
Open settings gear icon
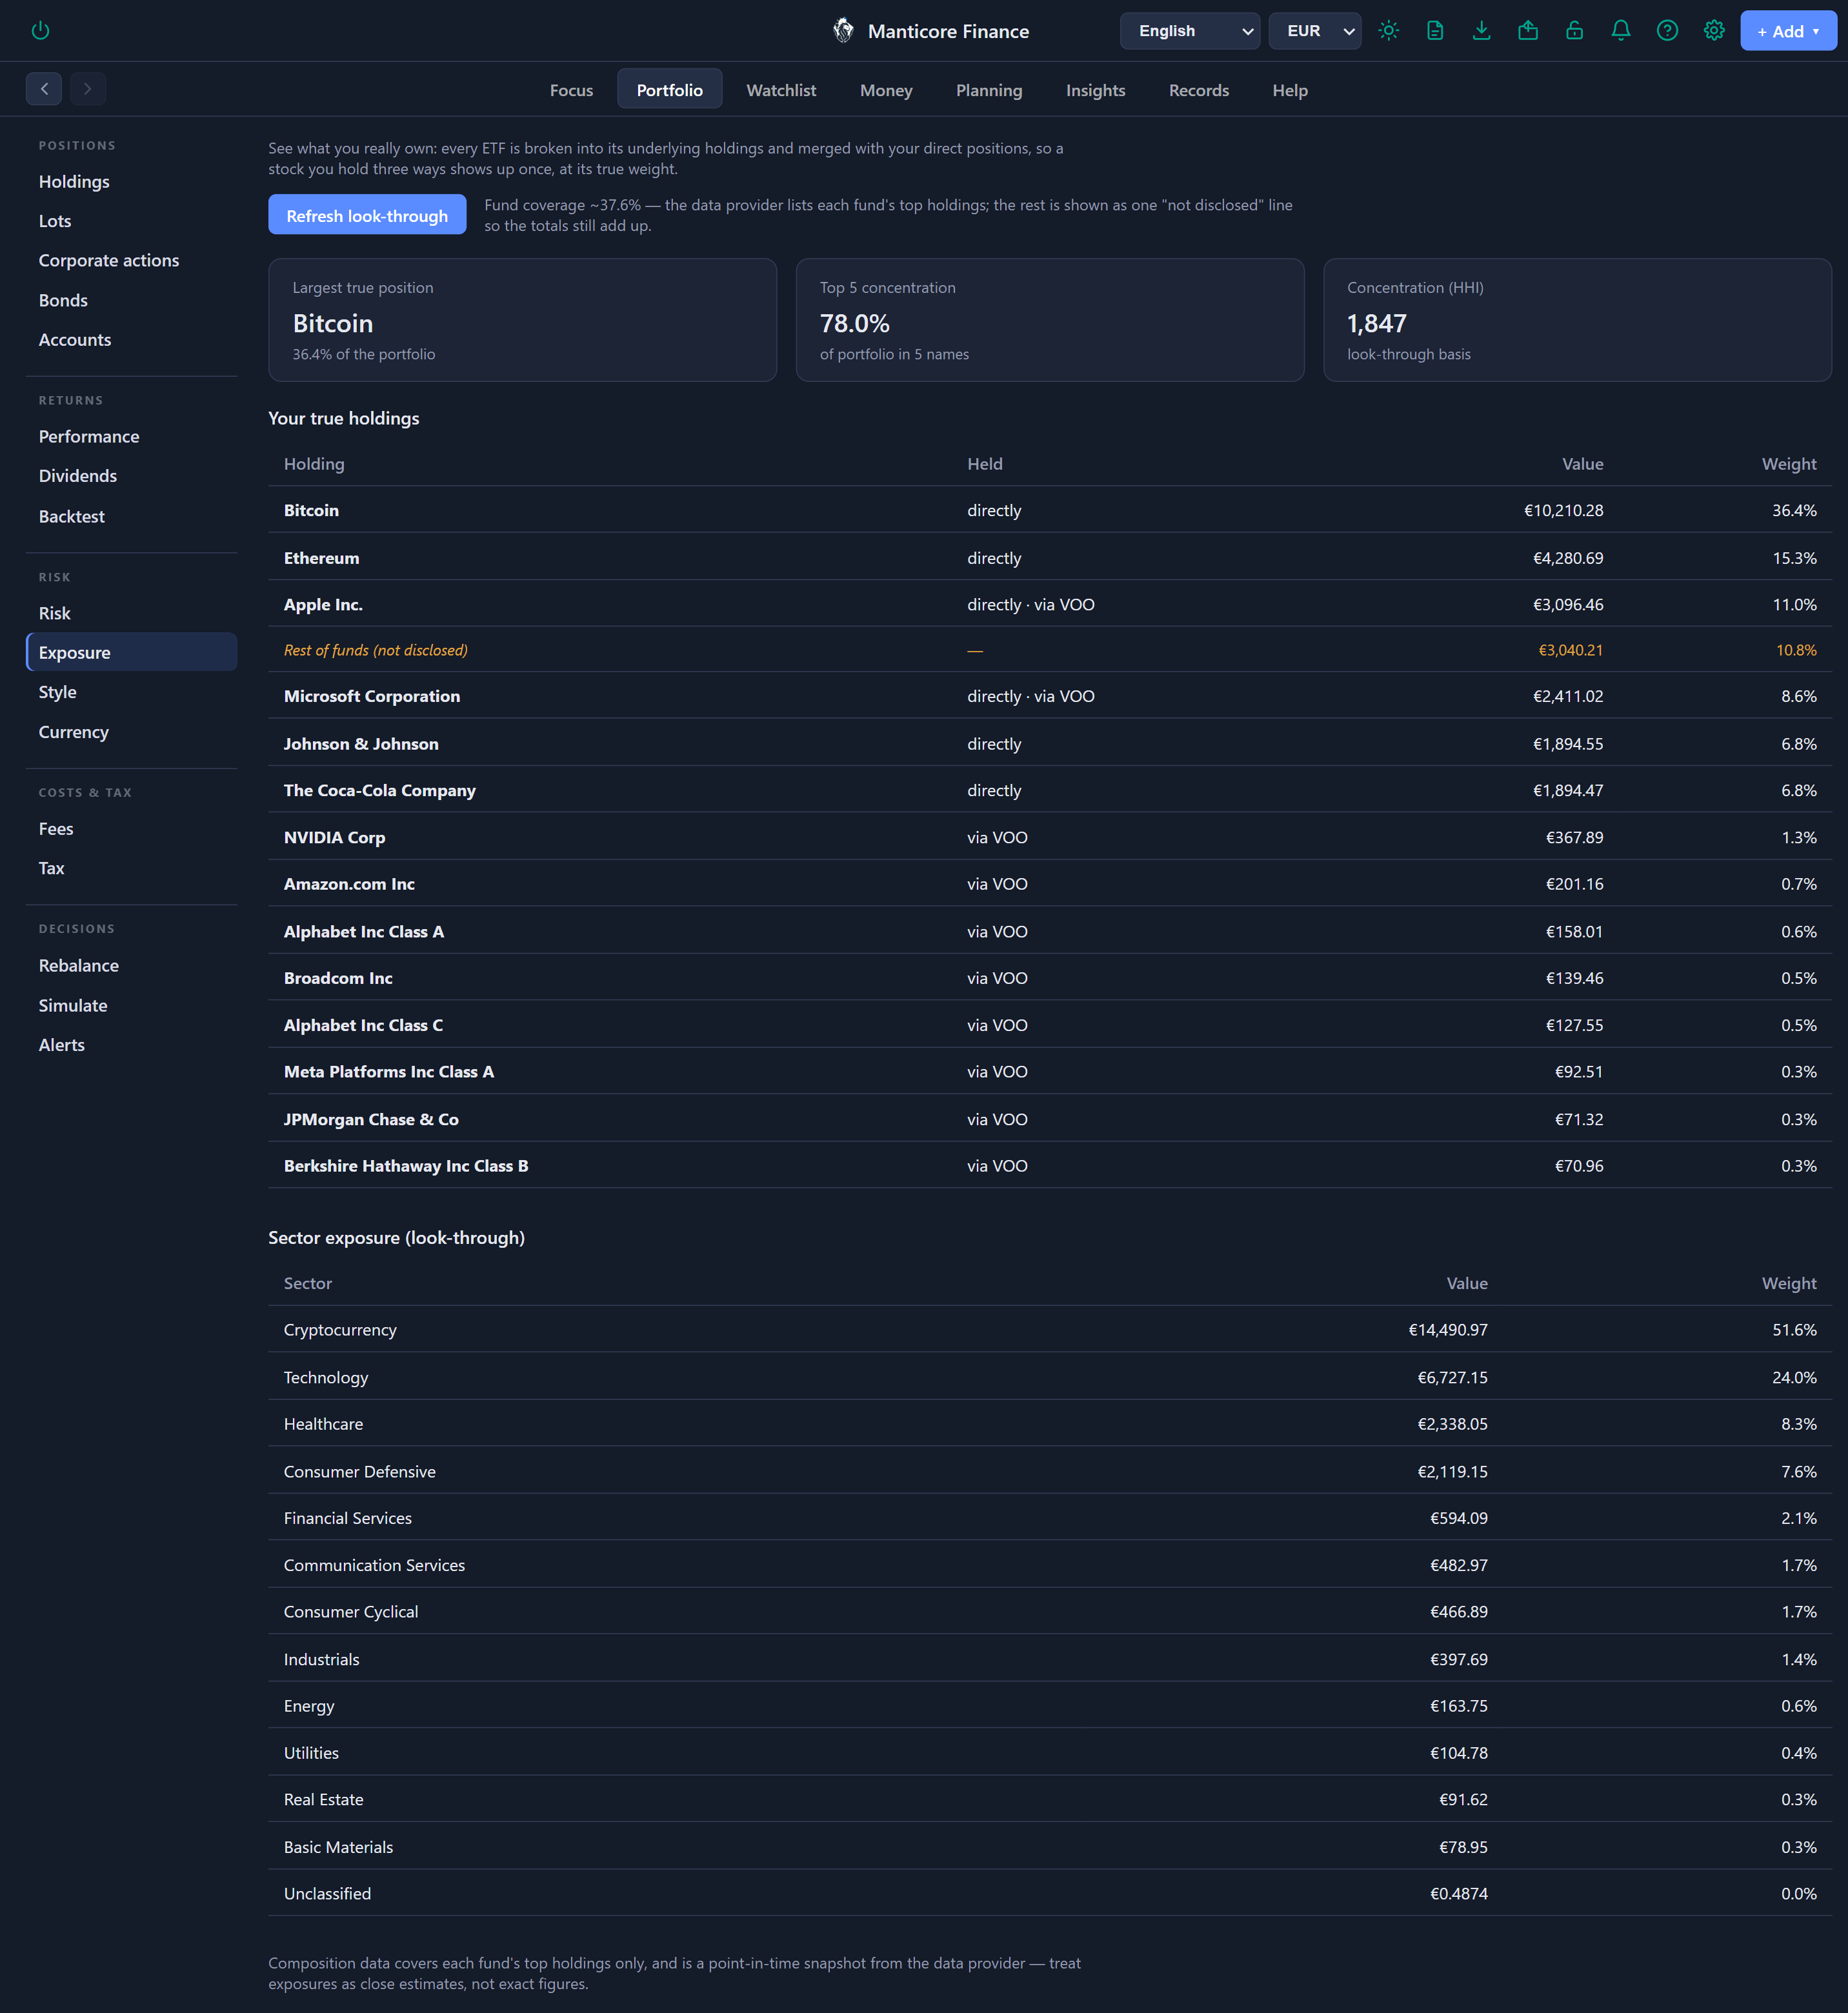(x=1714, y=30)
